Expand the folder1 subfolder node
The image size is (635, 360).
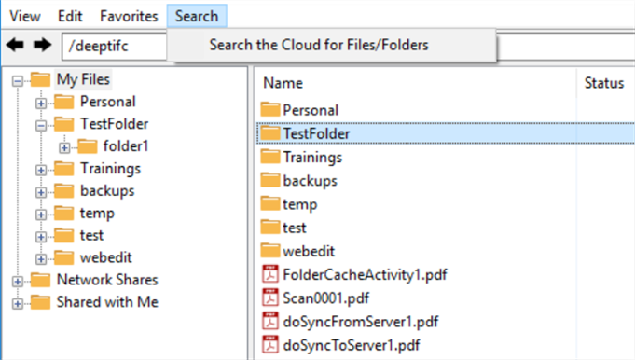(64, 147)
